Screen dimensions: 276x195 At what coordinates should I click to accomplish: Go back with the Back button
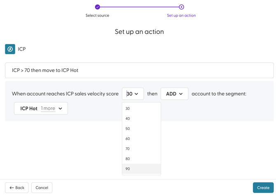click(x=17, y=188)
